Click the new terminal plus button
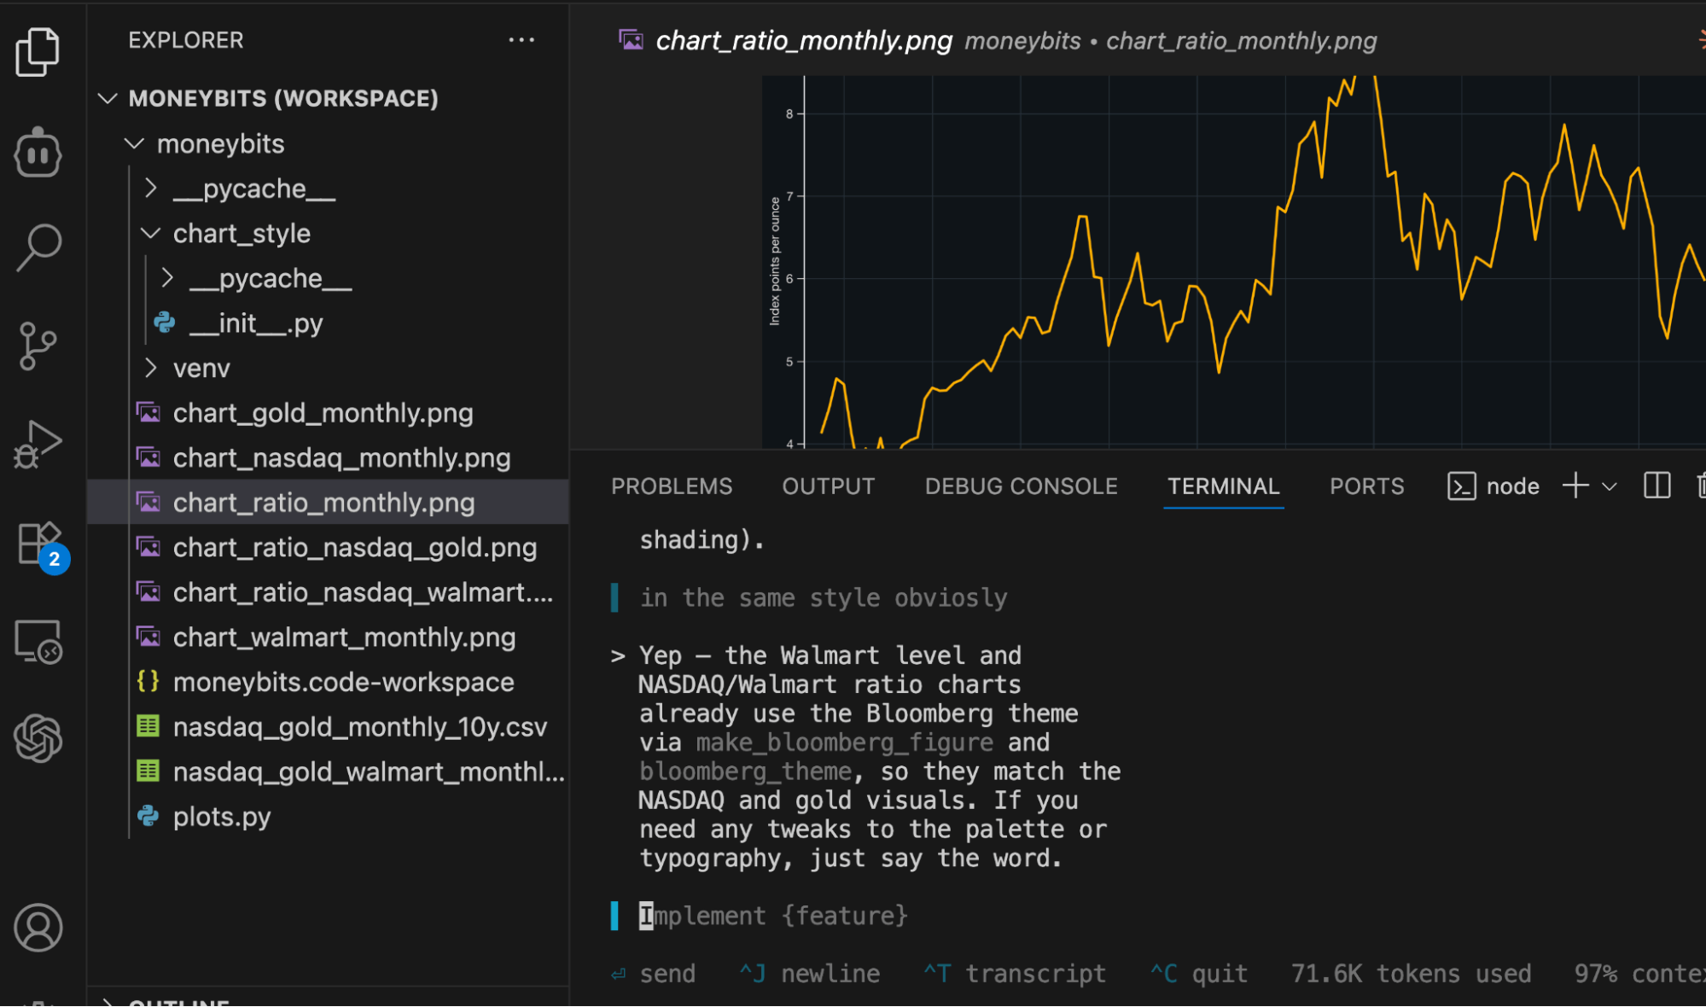1706x1007 pixels. click(x=1575, y=486)
